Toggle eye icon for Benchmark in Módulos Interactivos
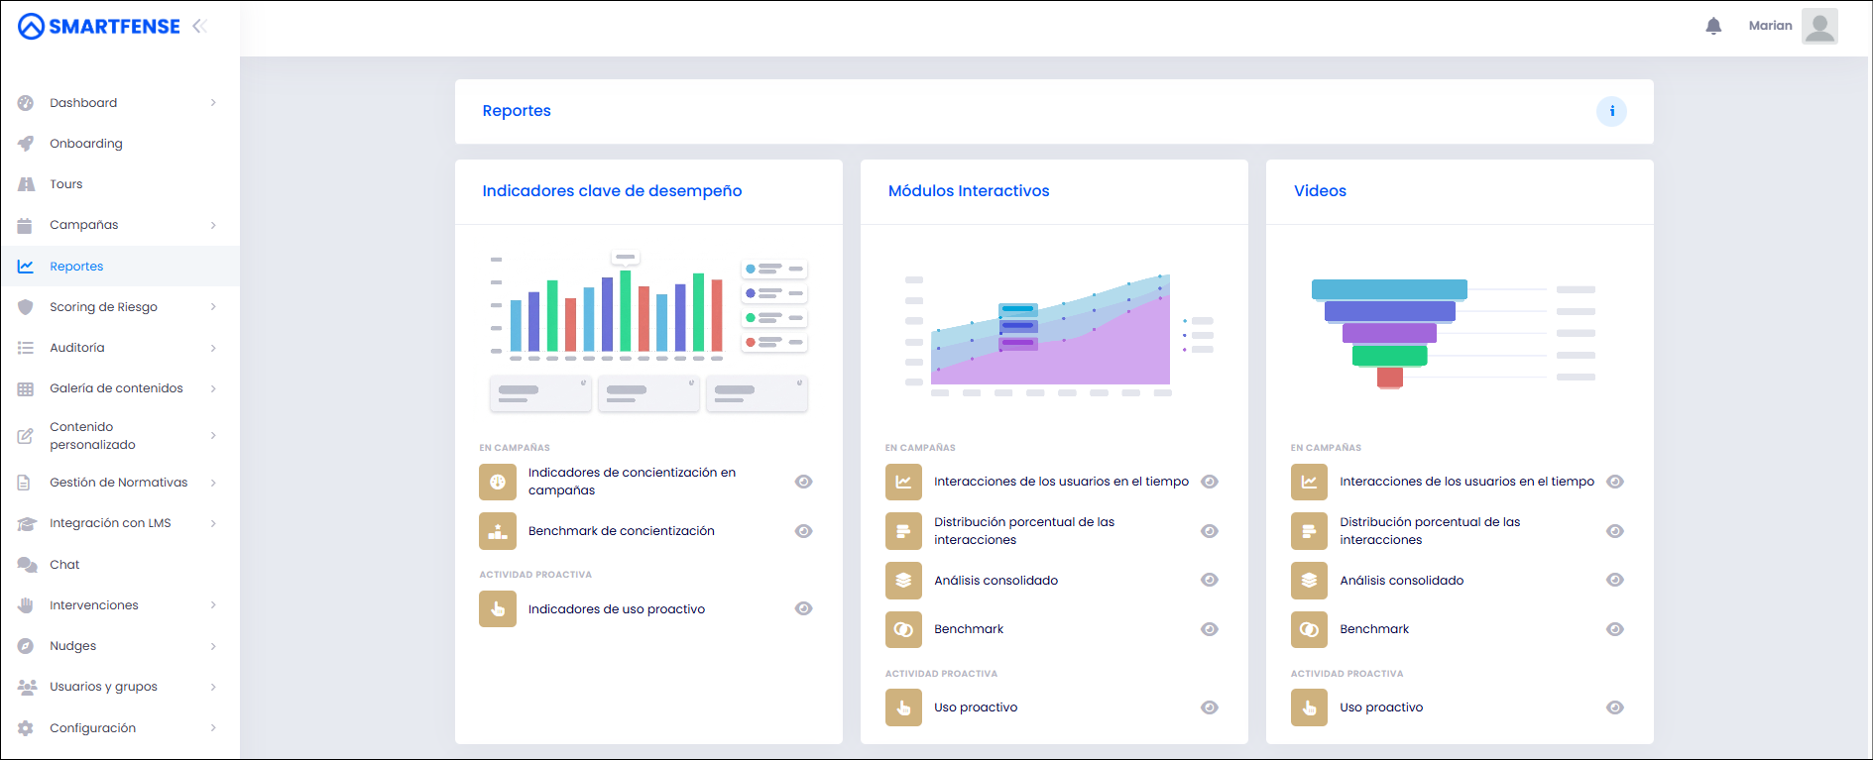Image resolution: width=1873 pixels, height=760 pixels. coord(1210,629)
